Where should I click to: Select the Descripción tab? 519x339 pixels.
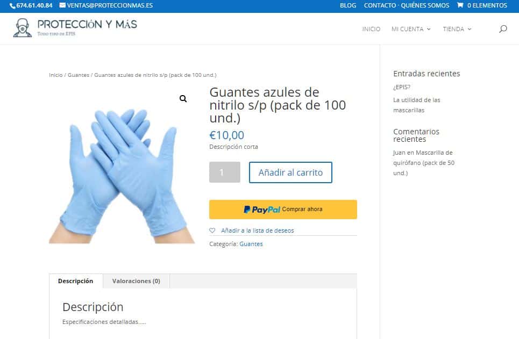76,281
